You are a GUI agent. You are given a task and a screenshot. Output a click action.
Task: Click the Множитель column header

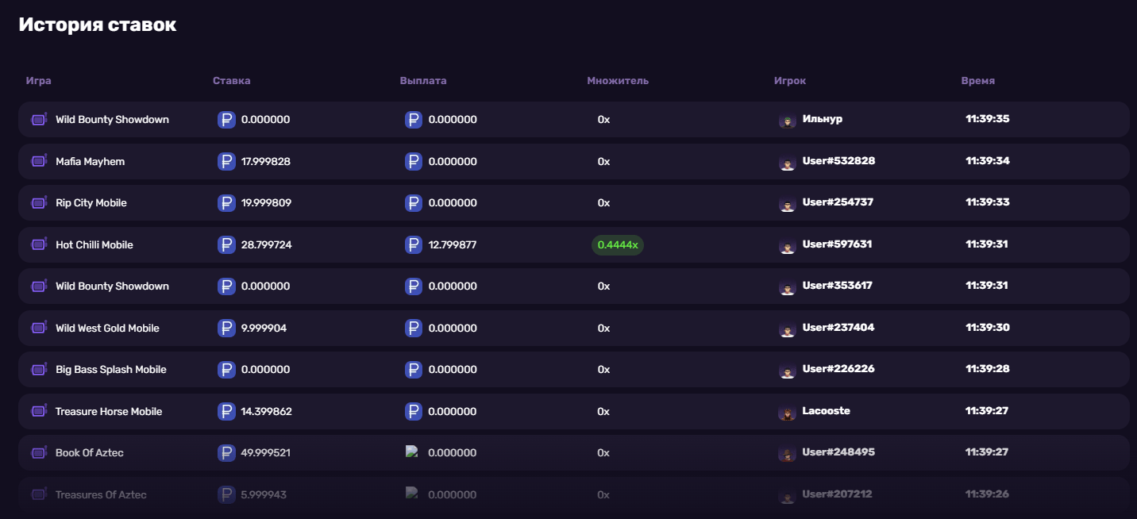[618, 81]
